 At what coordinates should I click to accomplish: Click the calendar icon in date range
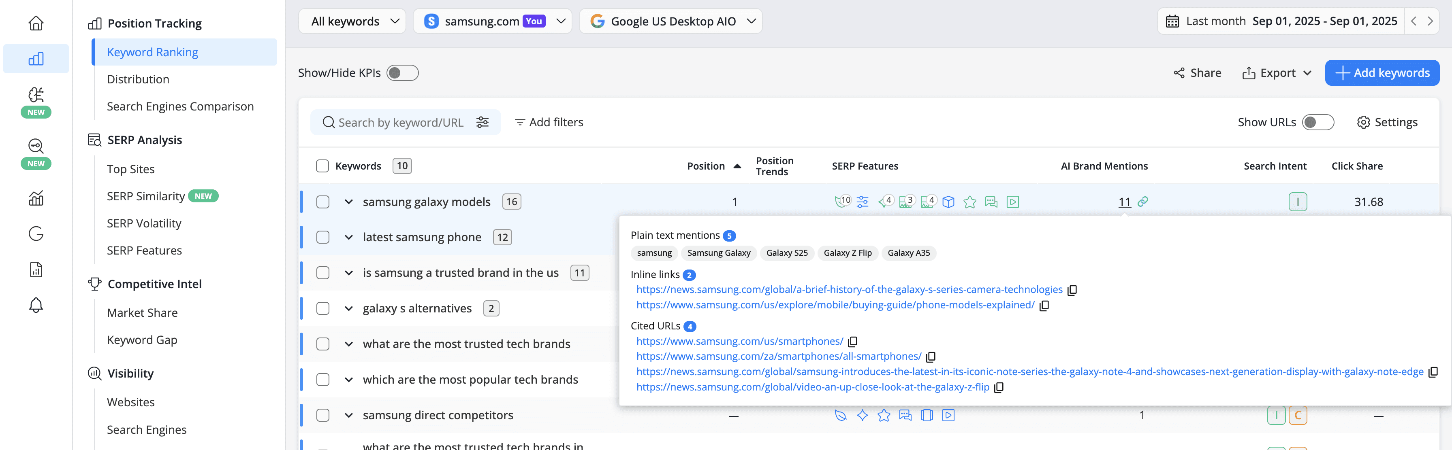click(x=1172, y=21)
